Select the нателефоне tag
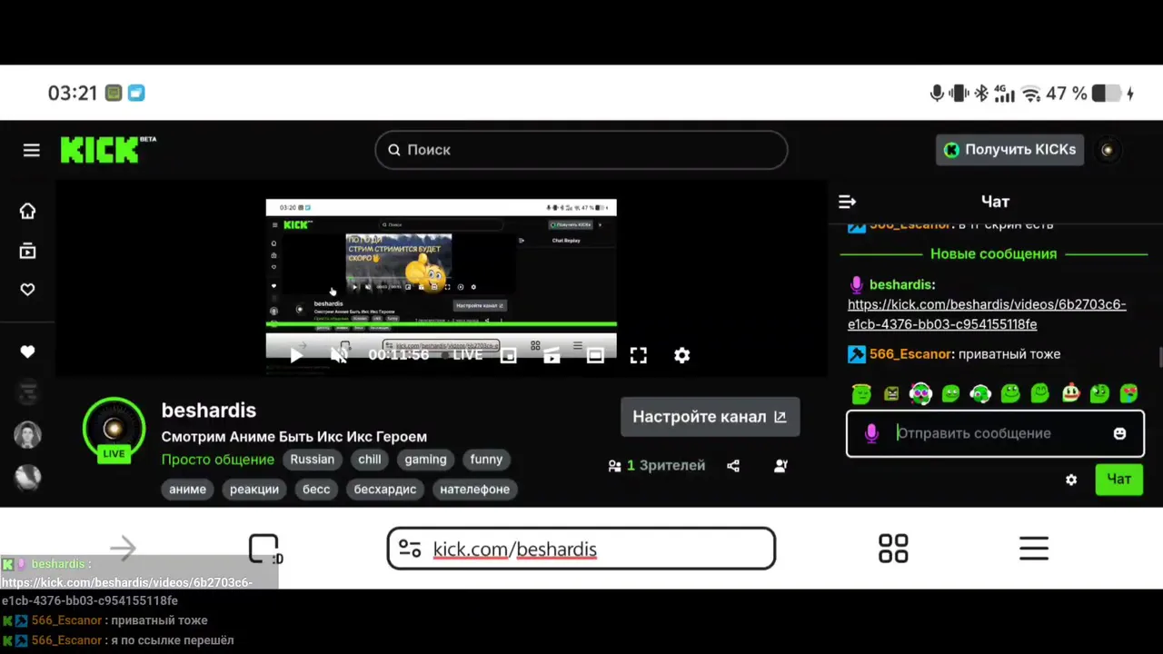1163x654 pixels. 475,490
